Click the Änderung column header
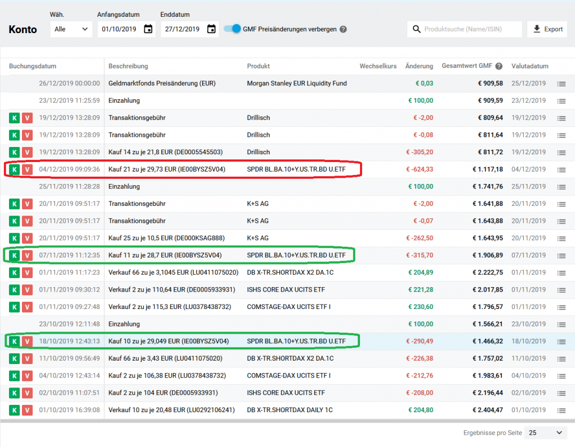The image size is (575, 447). pyautogui.click(x=419, y=66)
